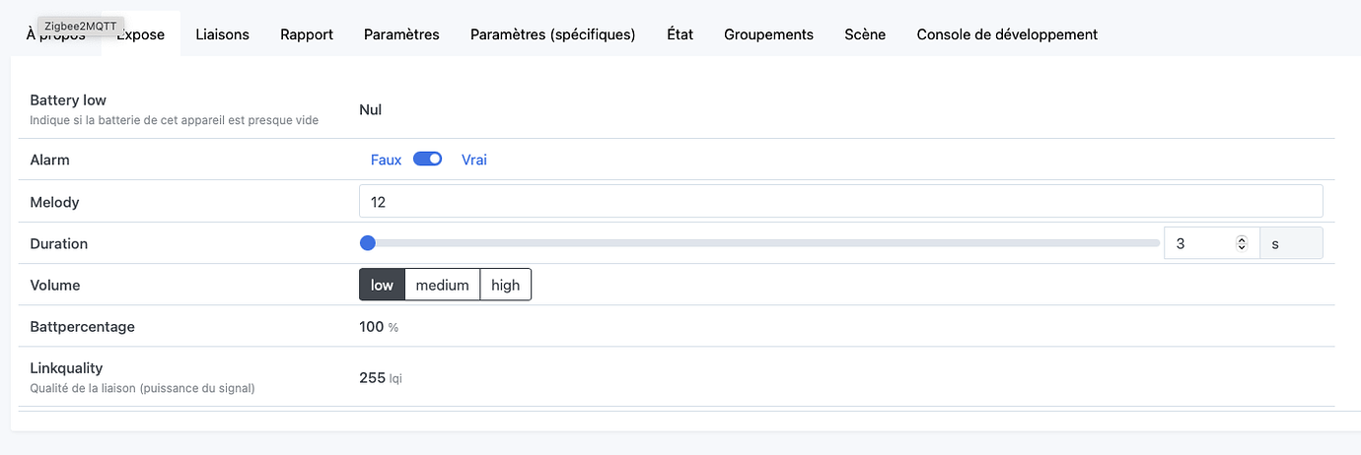
Task: Click the Duration slider track middle
Action: pyautogui.click(x=759, y=243)
